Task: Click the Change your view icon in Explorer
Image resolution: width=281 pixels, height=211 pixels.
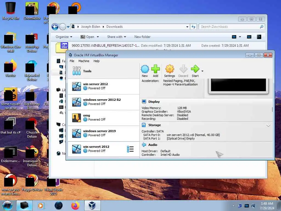Action: pos(234,37)
